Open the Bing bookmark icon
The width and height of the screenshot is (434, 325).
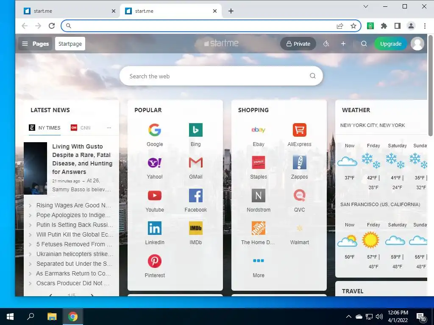[x=196, y=130]
